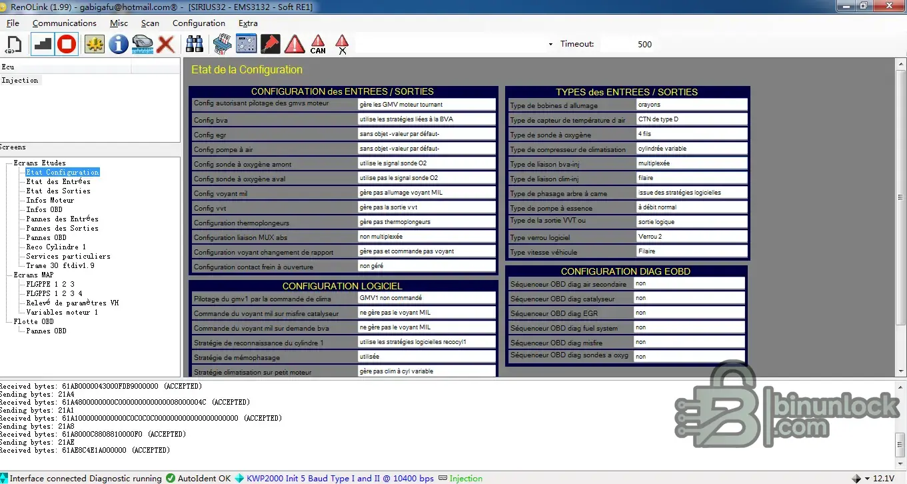Screen dimensions: 907x484
Task: Click the Type verrou logiciel value 'Verrou 2'
Action: 692,237
